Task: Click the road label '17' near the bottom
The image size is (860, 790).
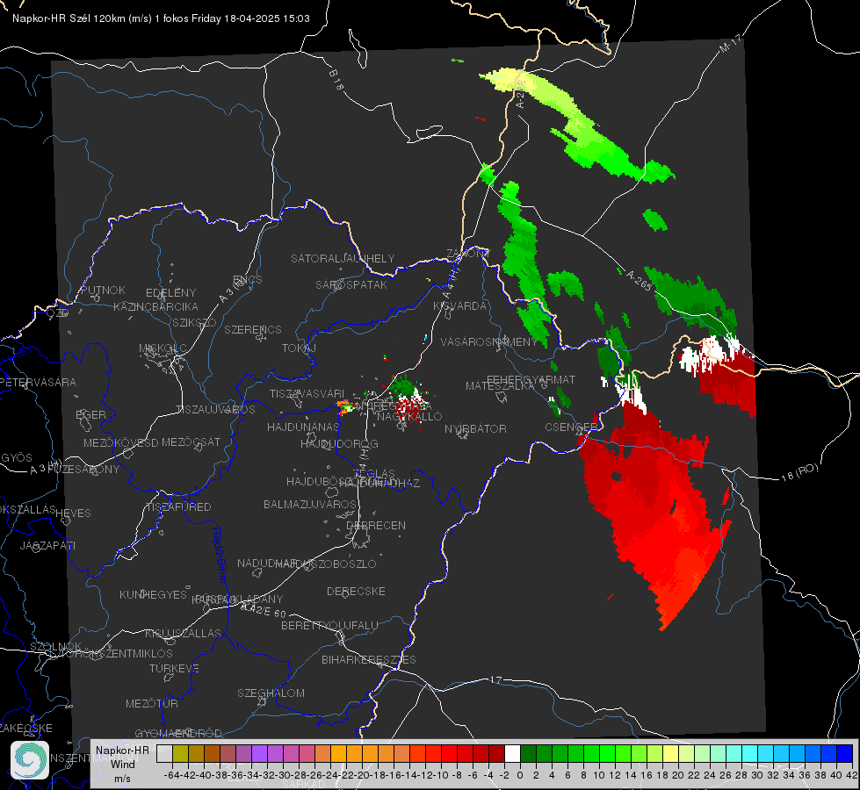Action: (x=495, y=680)
